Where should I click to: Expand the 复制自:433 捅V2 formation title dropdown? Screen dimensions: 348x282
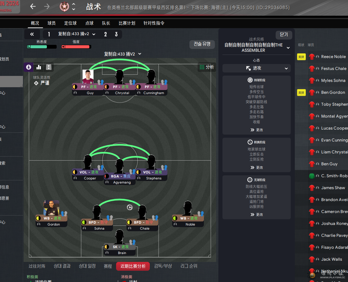[x=123, y=54]
